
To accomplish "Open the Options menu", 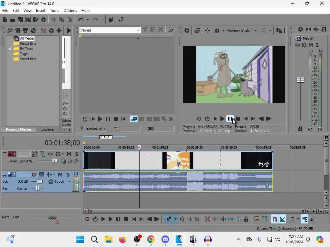I will click(70, 11).
